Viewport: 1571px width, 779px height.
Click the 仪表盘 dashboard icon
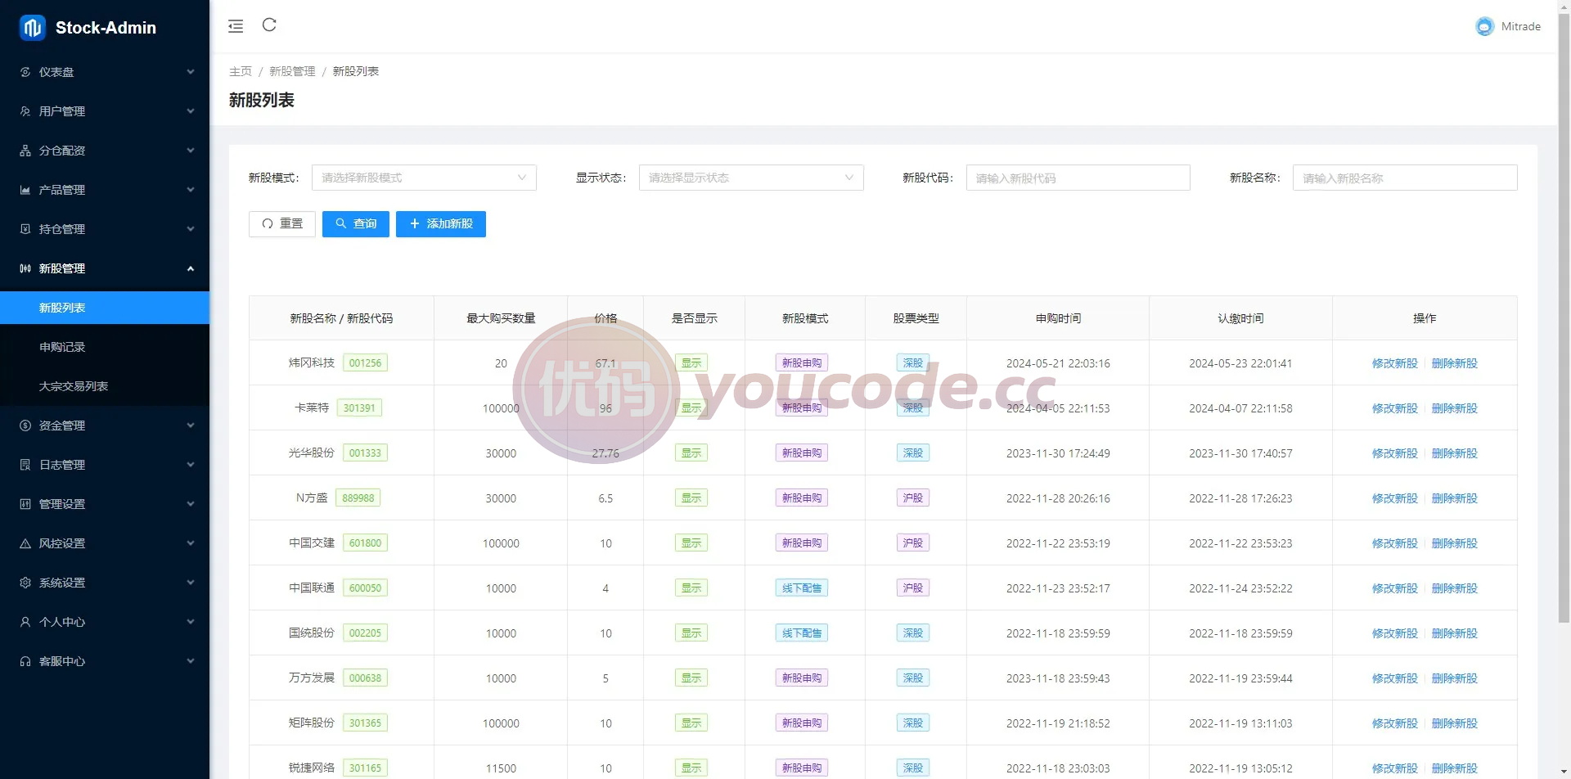point(25,72)
